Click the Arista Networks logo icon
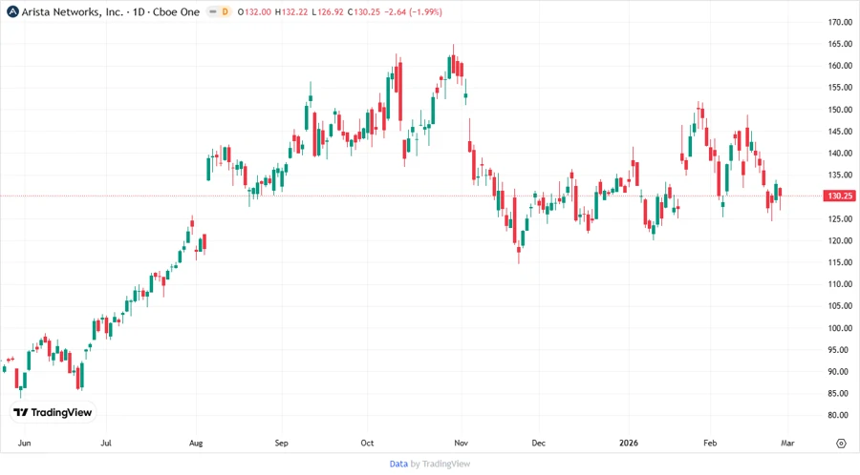This screenshot has width=860, height=475. pos(12,11)
